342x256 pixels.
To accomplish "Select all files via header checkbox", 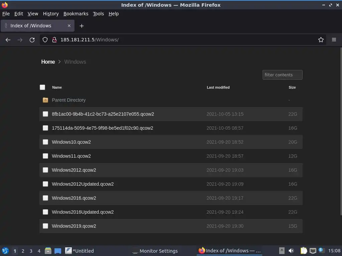I will click(42, 87).
